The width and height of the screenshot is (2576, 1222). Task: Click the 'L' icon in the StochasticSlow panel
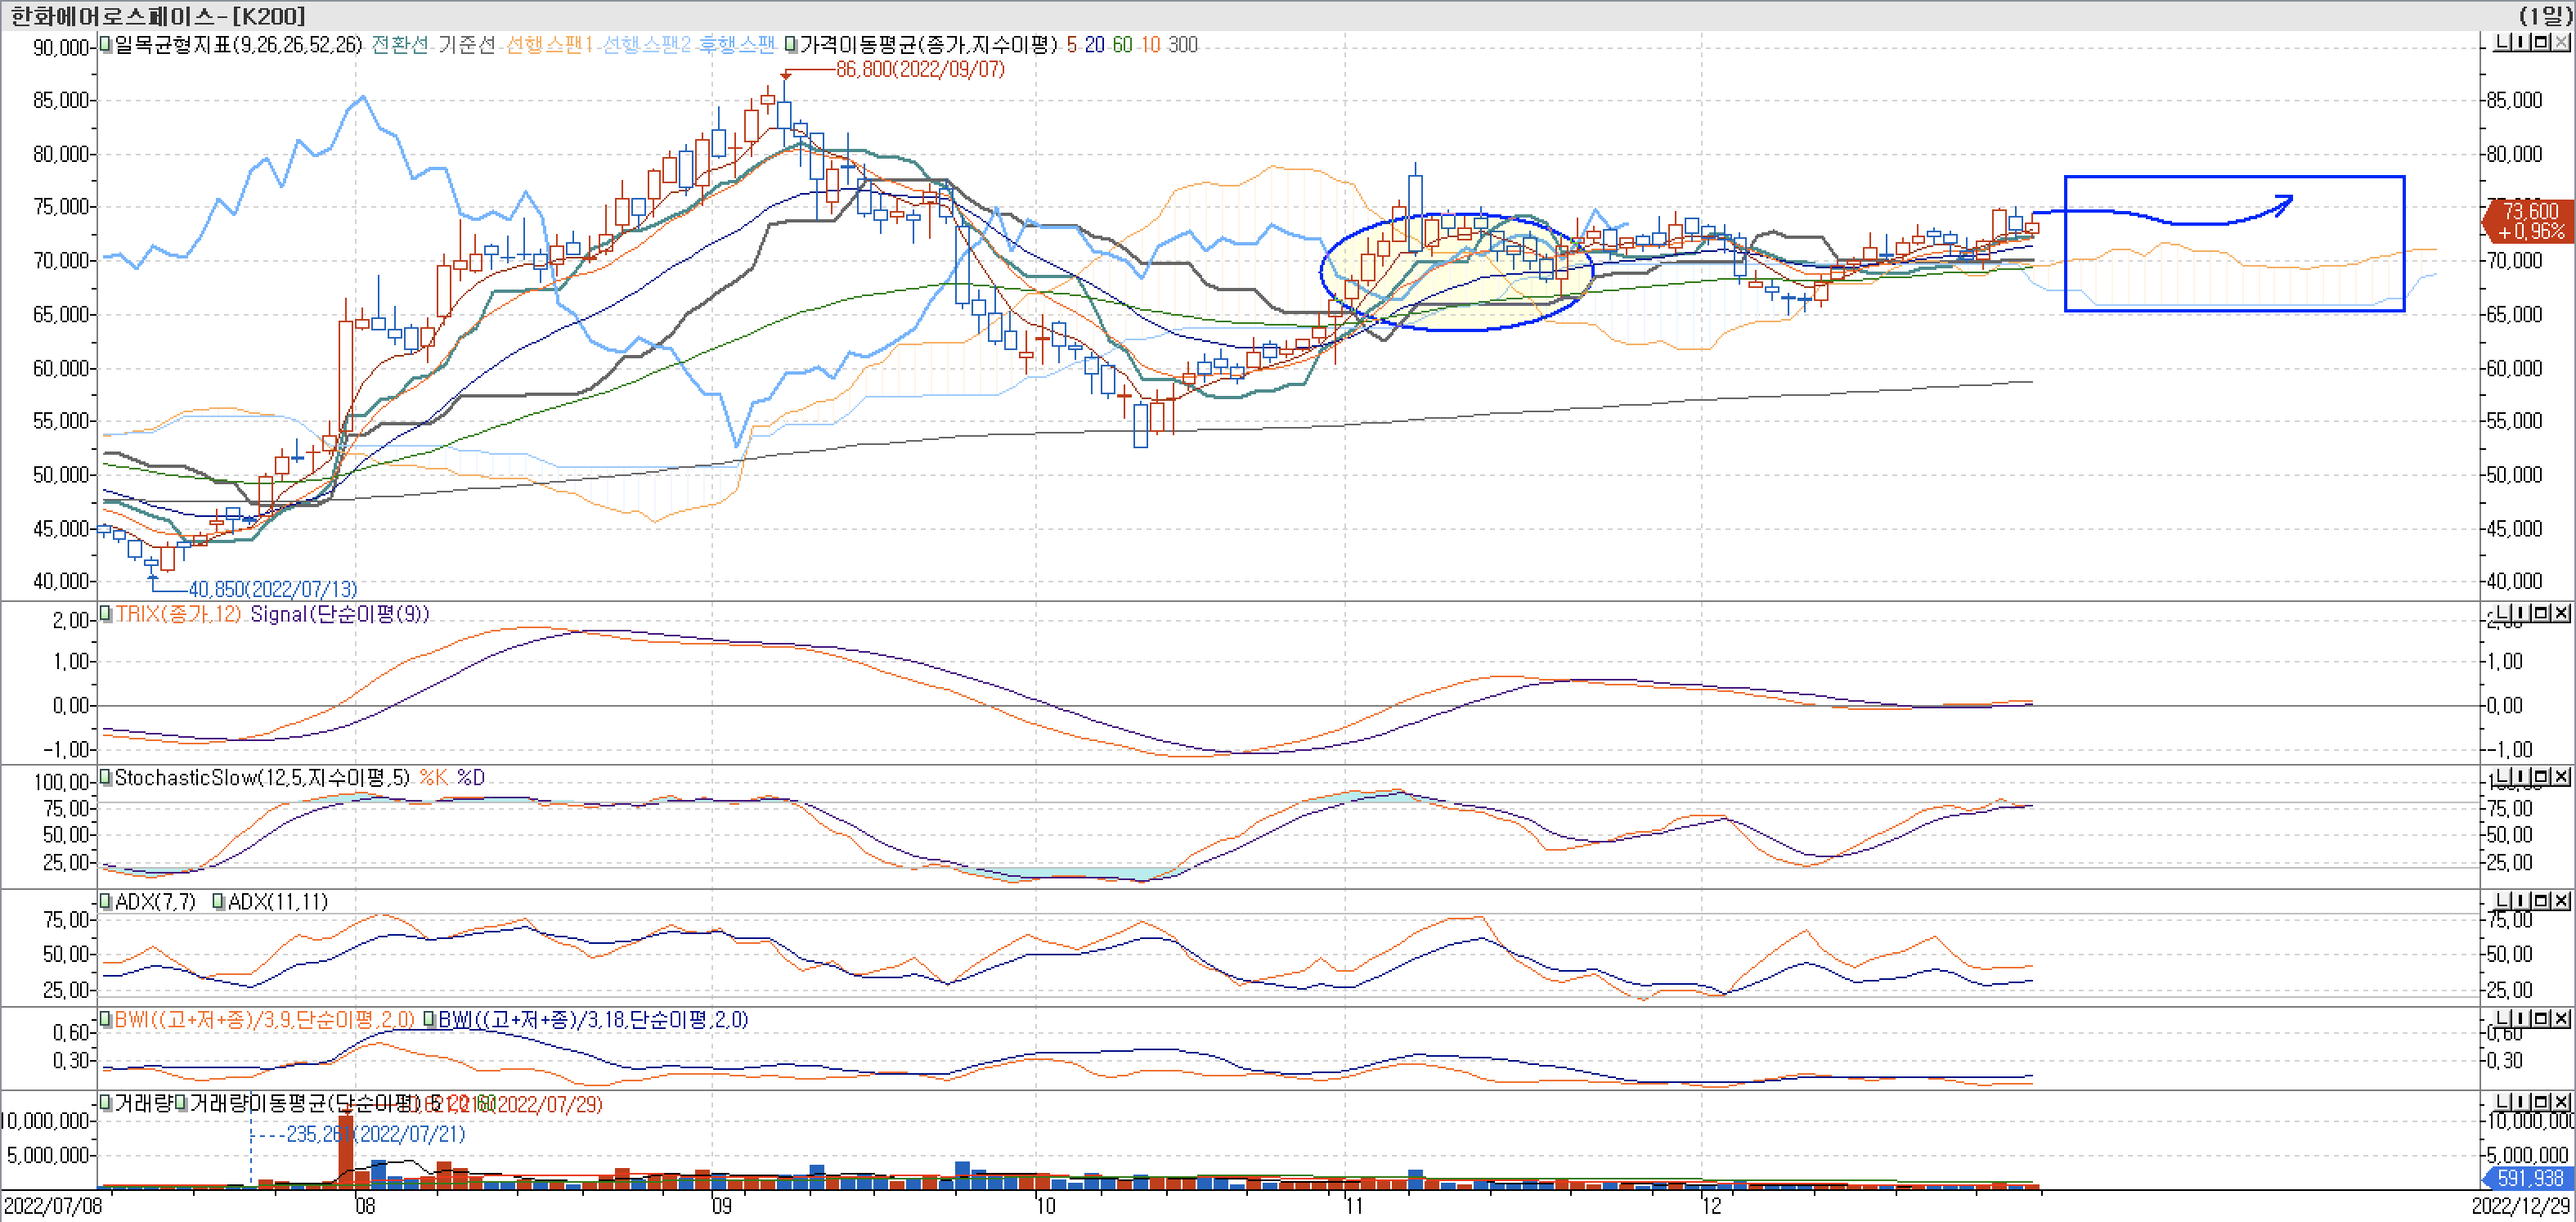click(x=2502, y=776)
